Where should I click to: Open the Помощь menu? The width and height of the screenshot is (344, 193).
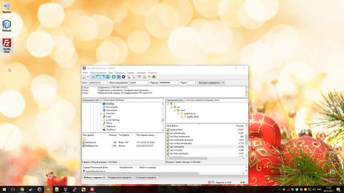[153, 73]
